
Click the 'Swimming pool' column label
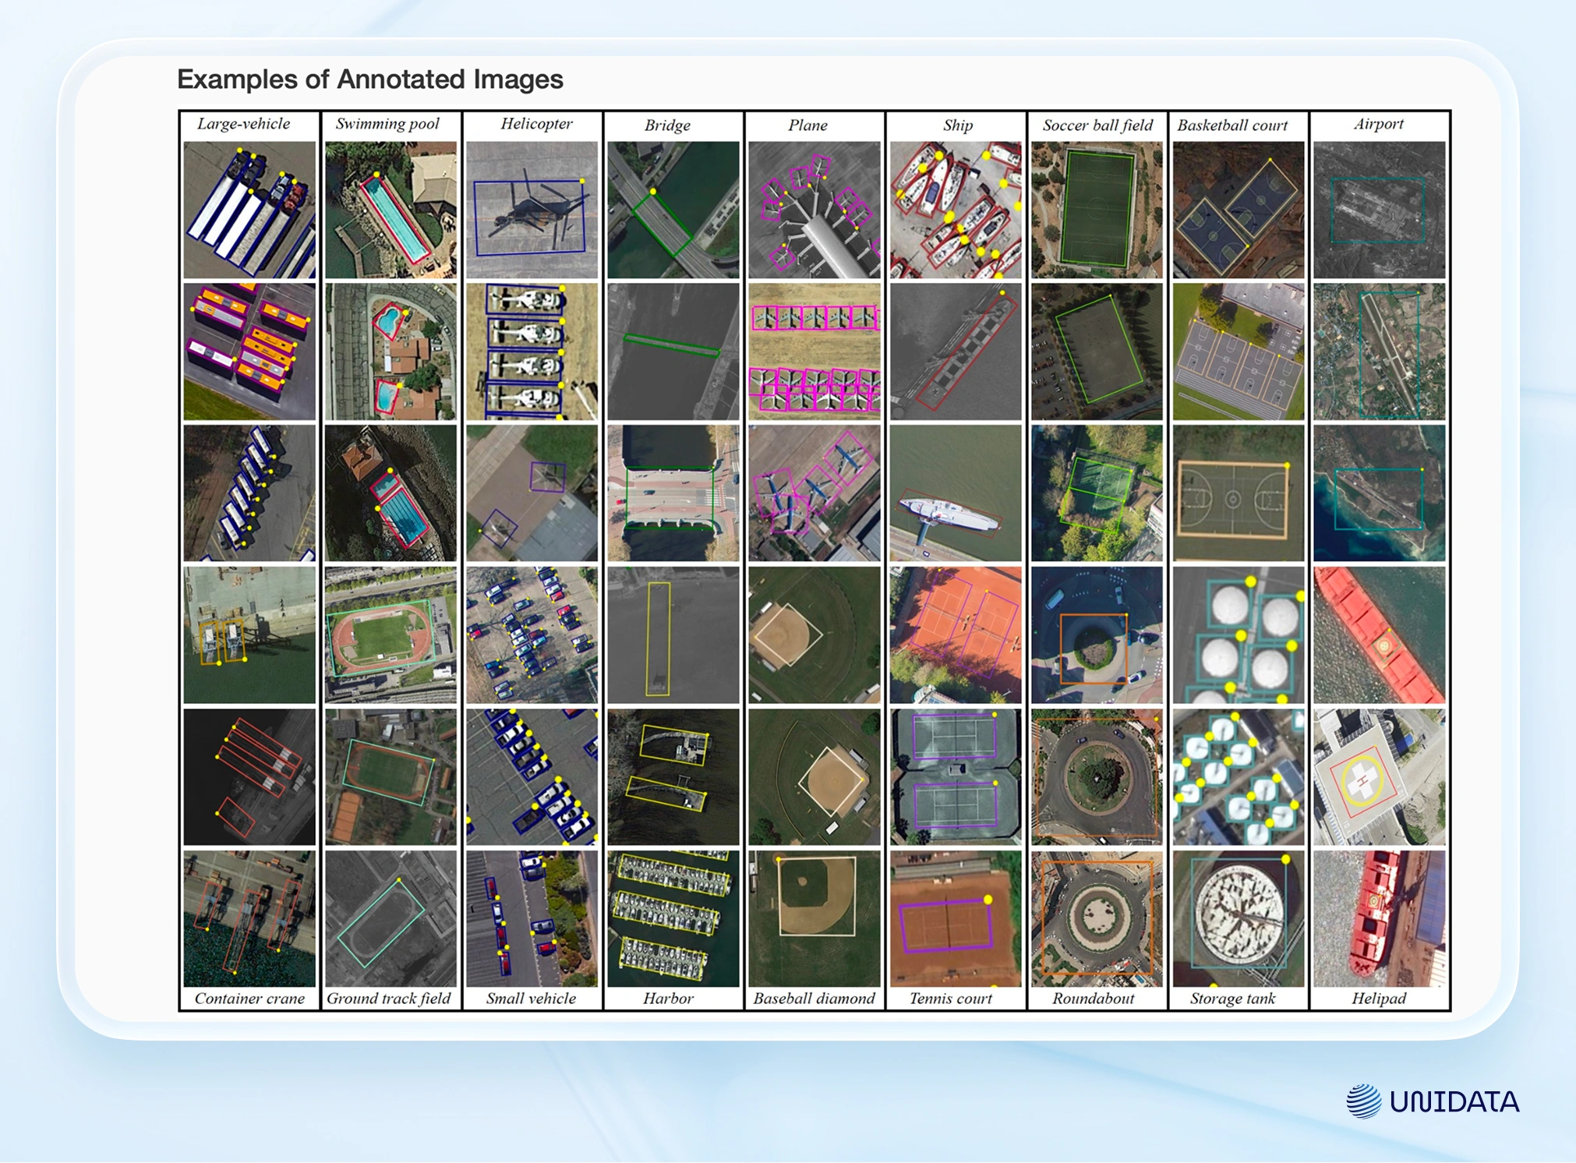387,124
